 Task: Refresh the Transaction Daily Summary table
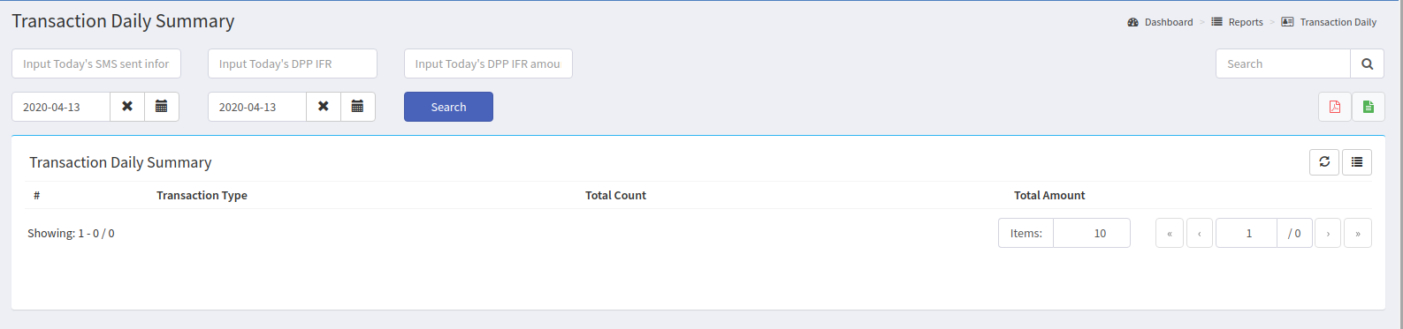(x=1324, y=162)
